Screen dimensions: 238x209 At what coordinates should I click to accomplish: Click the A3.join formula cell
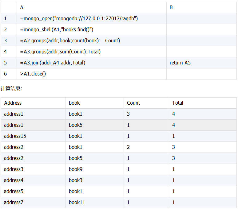pos(53,63)
